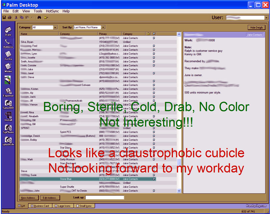Screen dimensions: 270x214
Task: Click the Copy icon in the toolbar
Action: (x=22, y=18)
